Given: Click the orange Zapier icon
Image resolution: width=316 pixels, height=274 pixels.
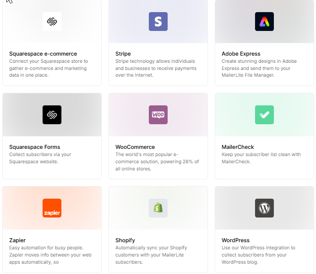Looking at the screenshot, I should 52,208.
